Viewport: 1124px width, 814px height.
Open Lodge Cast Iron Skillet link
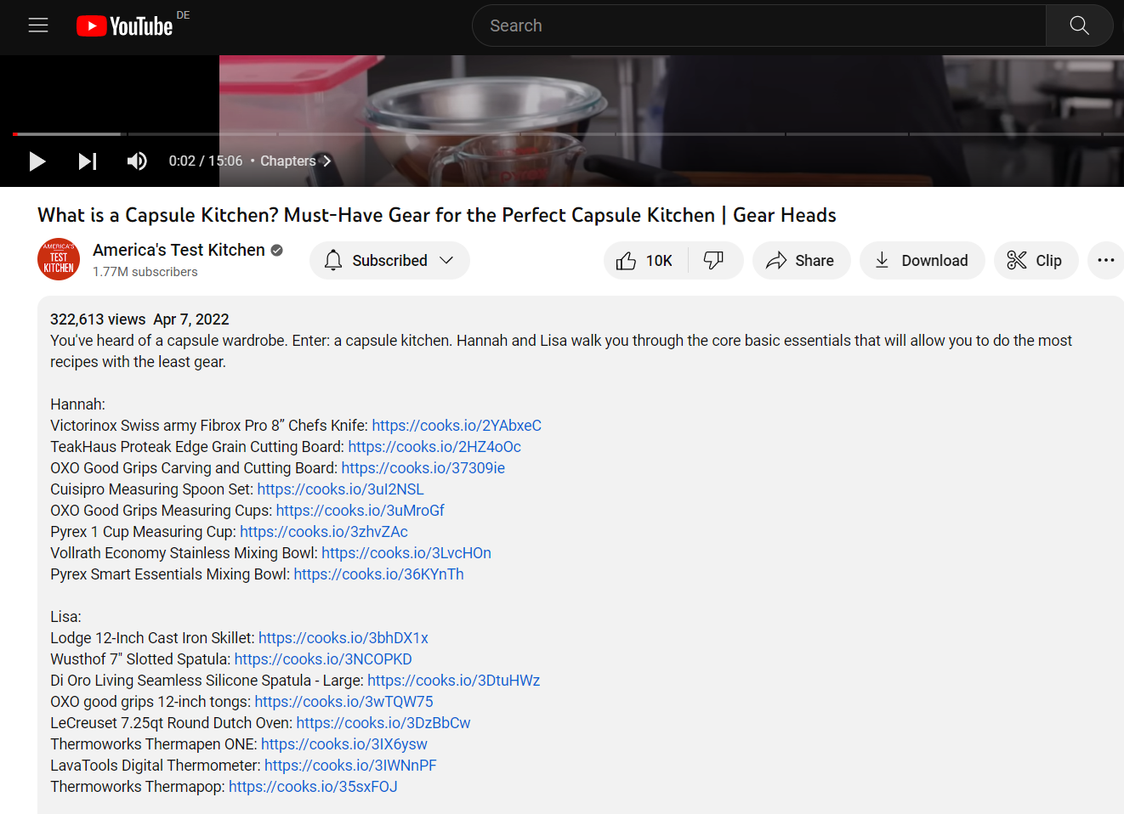(343, 638)
